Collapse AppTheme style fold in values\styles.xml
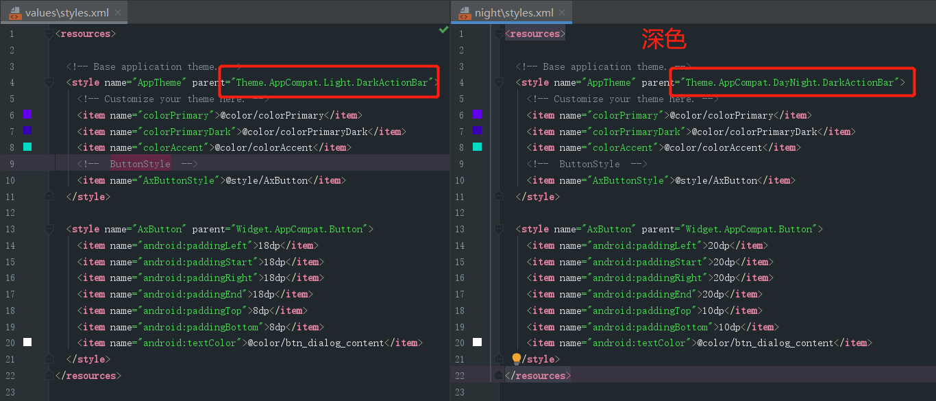Screen dimensions: 936x401 (49, 82)
